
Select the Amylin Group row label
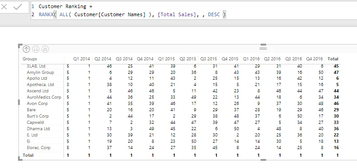tap(41, 73)
